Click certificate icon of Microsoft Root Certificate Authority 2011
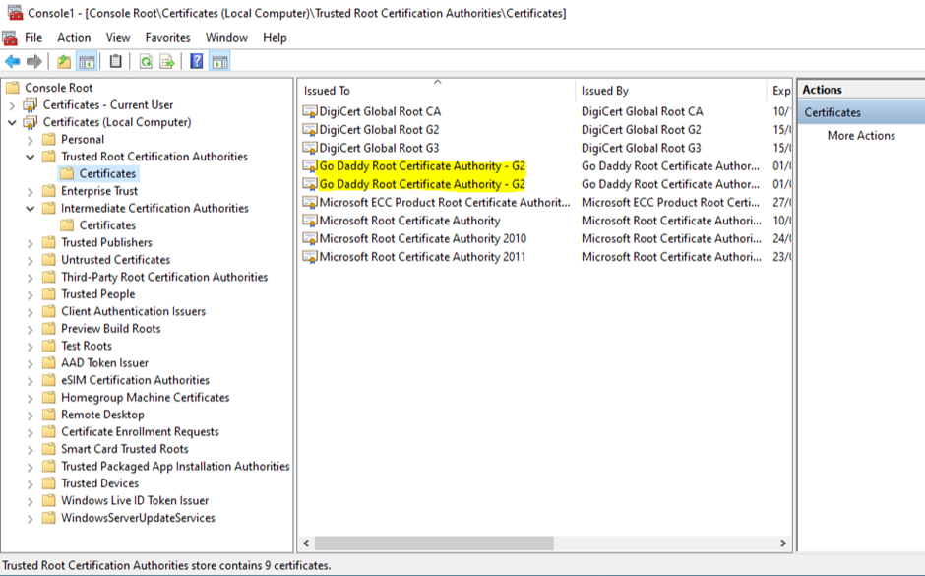This screenshot has width=925, height=576. pos(310,257)
